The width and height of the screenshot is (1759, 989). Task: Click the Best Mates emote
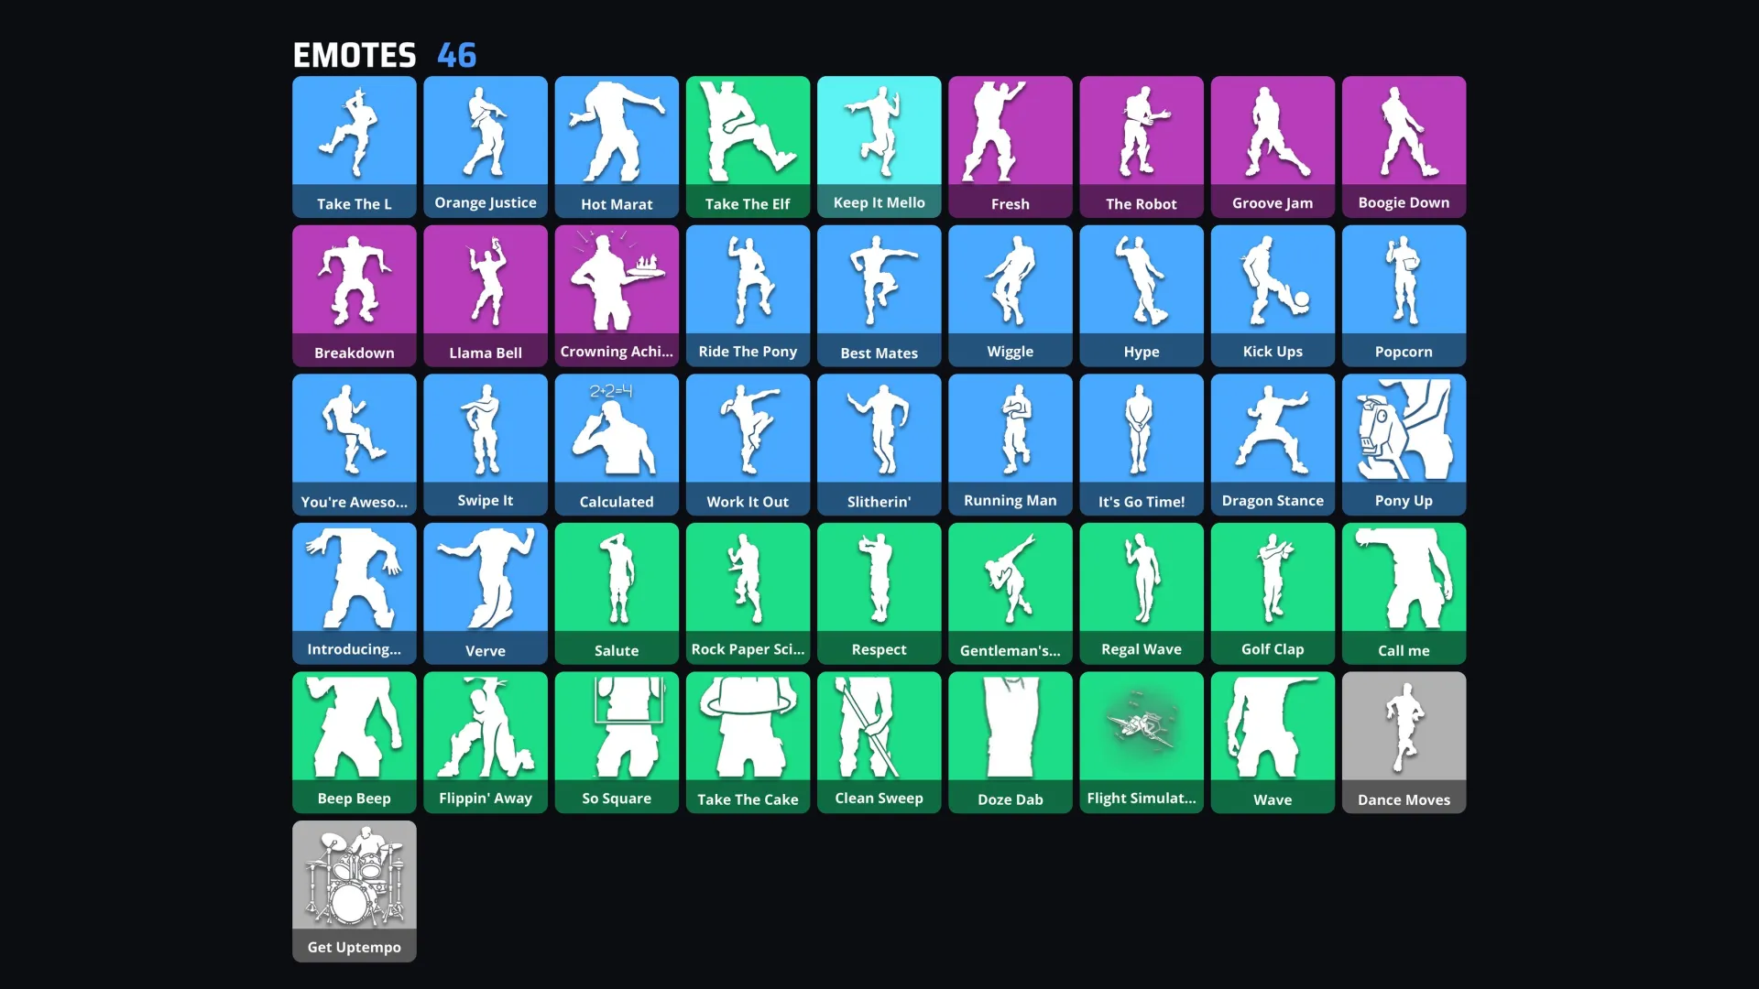click(879, 296)
